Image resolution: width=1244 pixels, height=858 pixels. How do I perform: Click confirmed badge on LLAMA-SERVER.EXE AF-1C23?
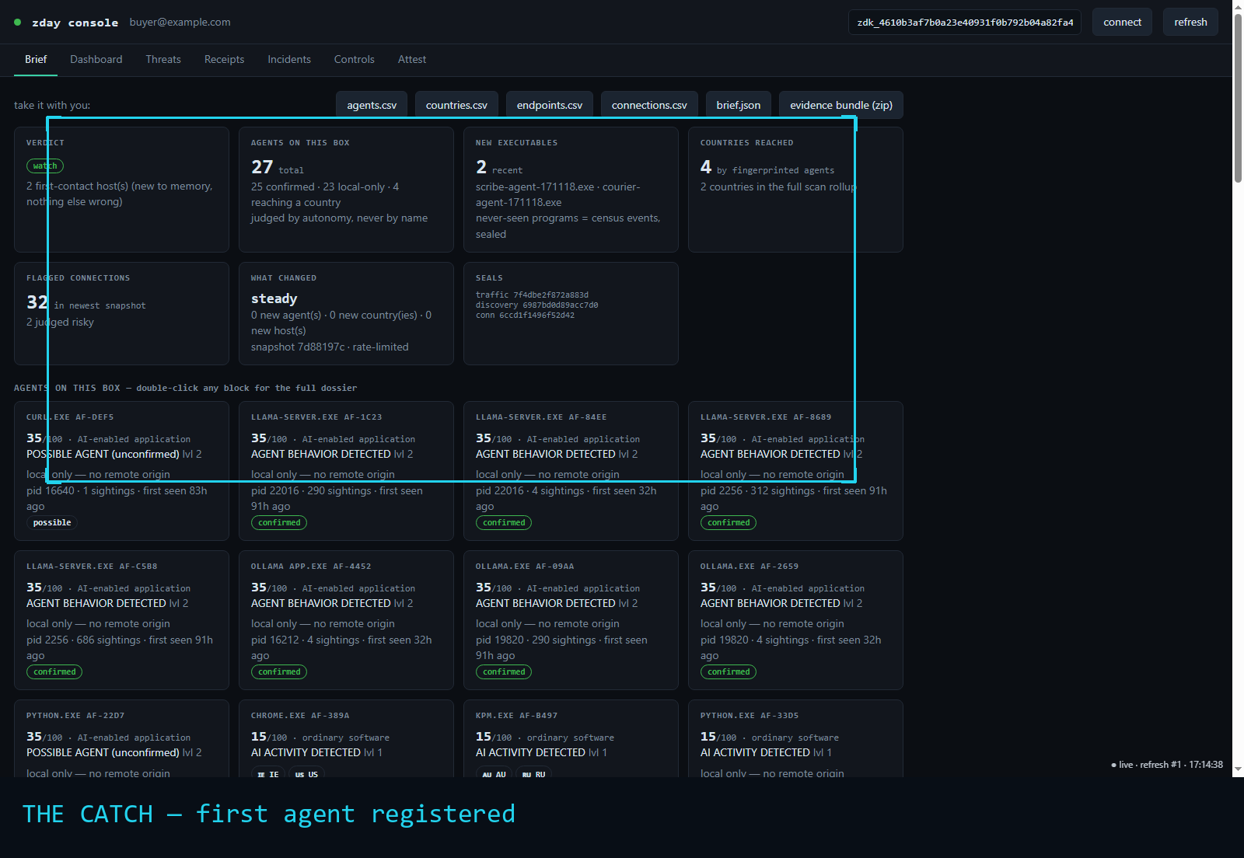tap(279, 522)
